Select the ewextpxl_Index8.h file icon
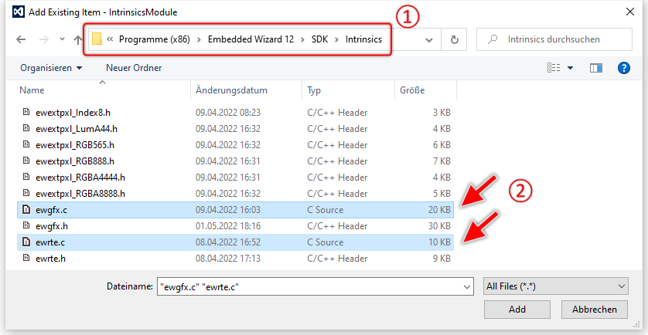The height and width of the screenshot is (335, 648). (x=26, y=112)
